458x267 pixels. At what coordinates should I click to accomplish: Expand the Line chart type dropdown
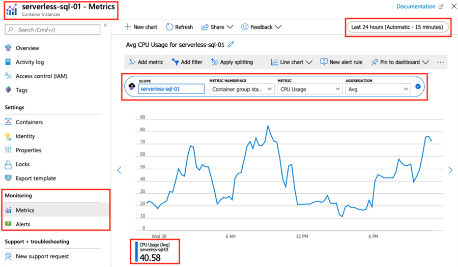point(292,62)
